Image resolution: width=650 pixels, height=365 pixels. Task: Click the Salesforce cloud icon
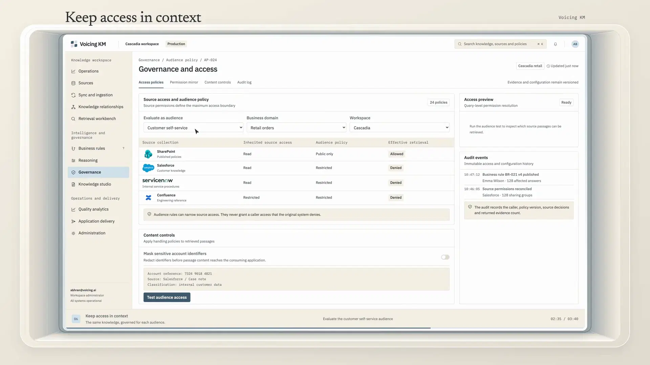[x=148, y=168]
